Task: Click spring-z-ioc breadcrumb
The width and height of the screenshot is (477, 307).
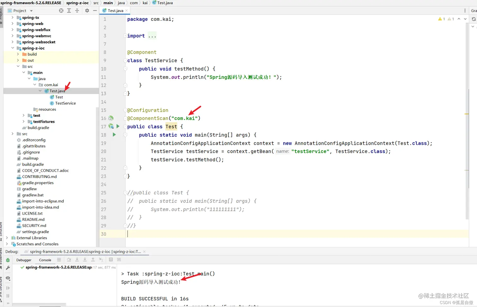Action: 77,3
